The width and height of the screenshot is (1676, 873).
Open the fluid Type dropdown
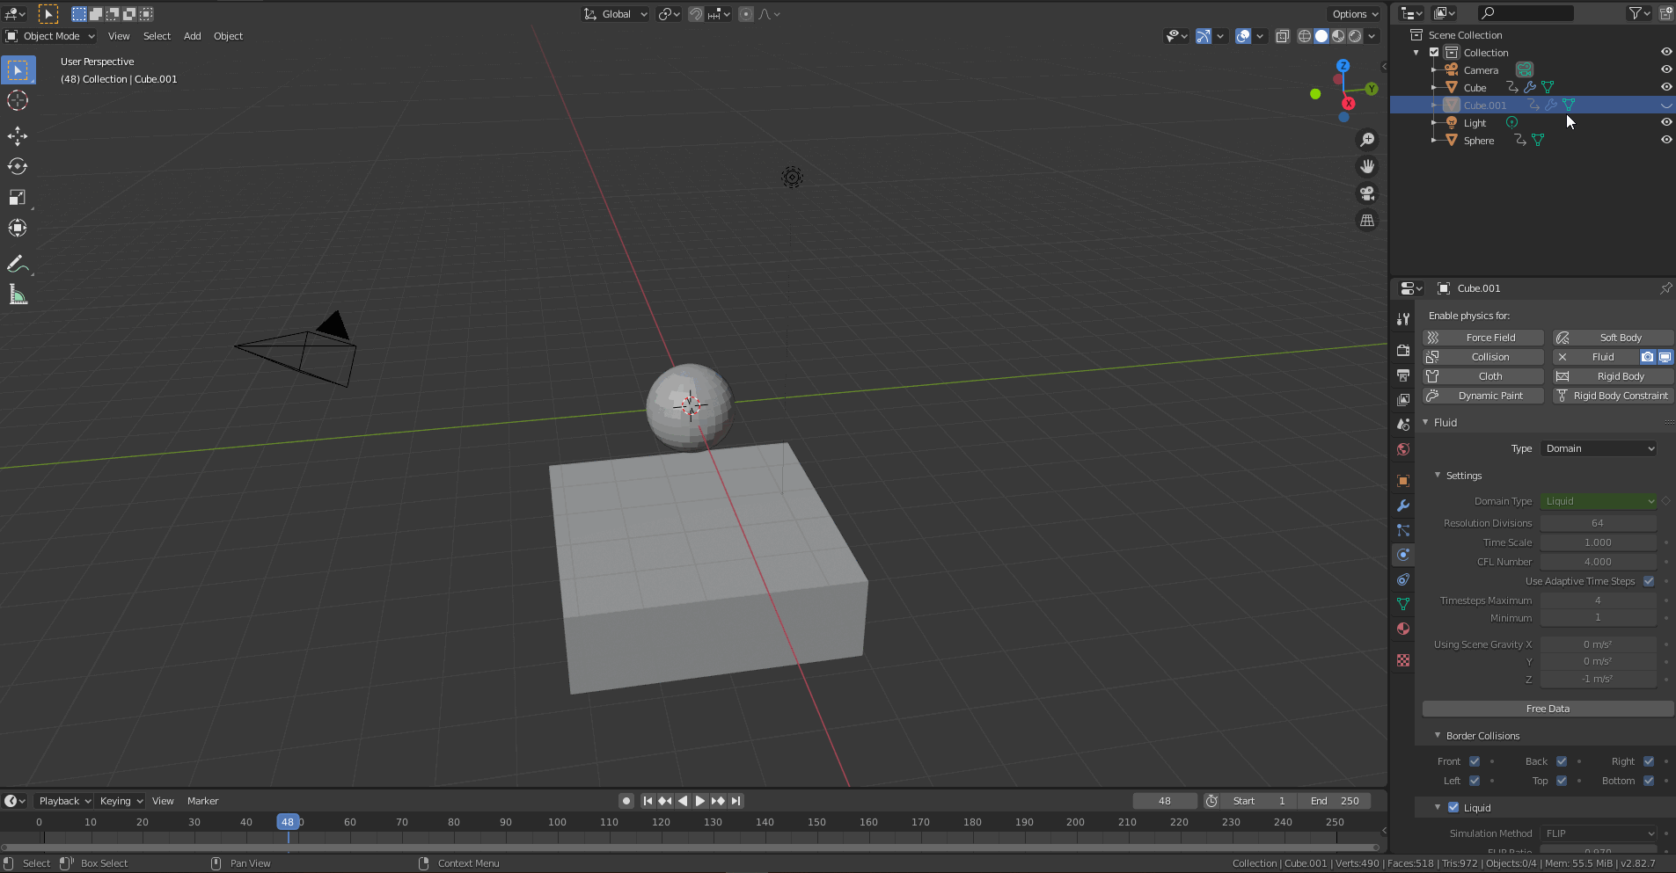[1598, 448]
